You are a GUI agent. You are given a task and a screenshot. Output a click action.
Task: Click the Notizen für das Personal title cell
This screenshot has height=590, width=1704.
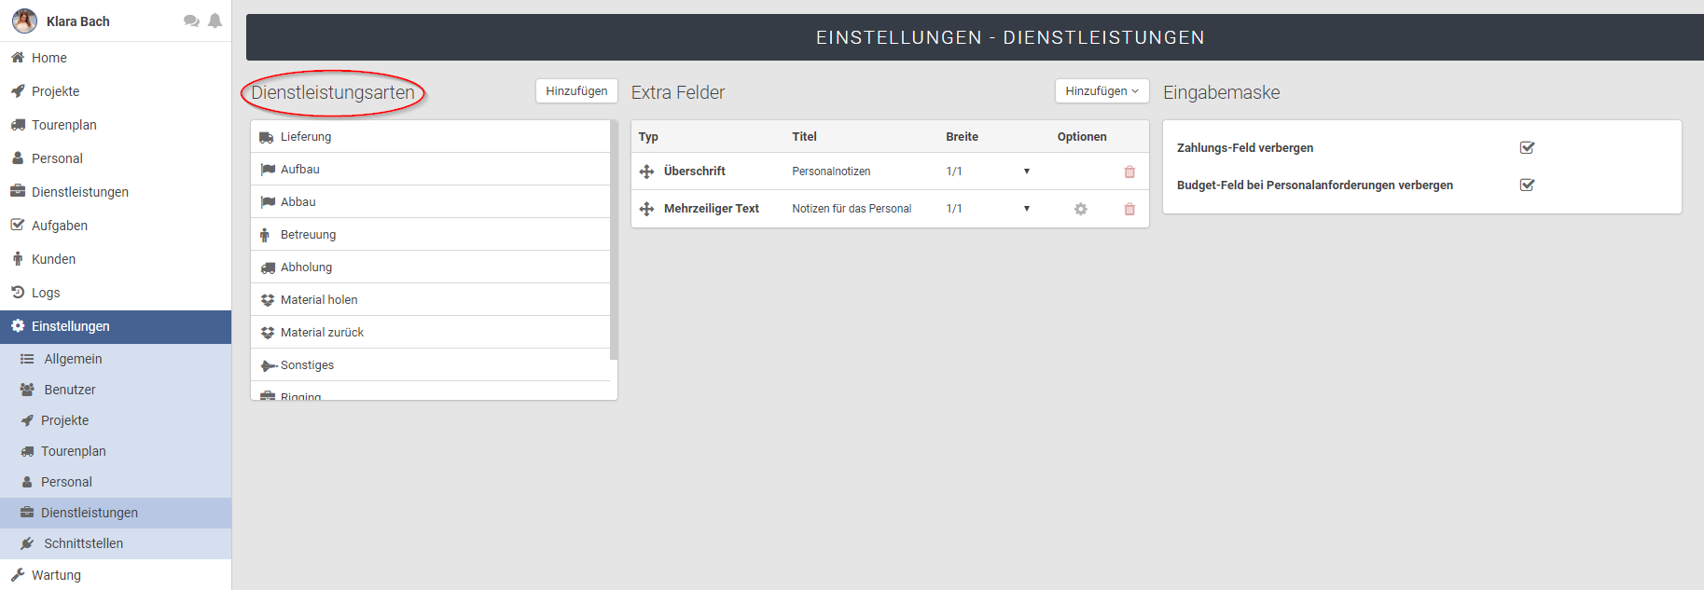pos(852,209)
